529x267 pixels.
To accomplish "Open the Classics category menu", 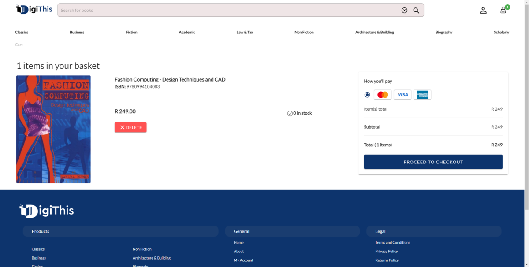I will click(x=22, y=33).
